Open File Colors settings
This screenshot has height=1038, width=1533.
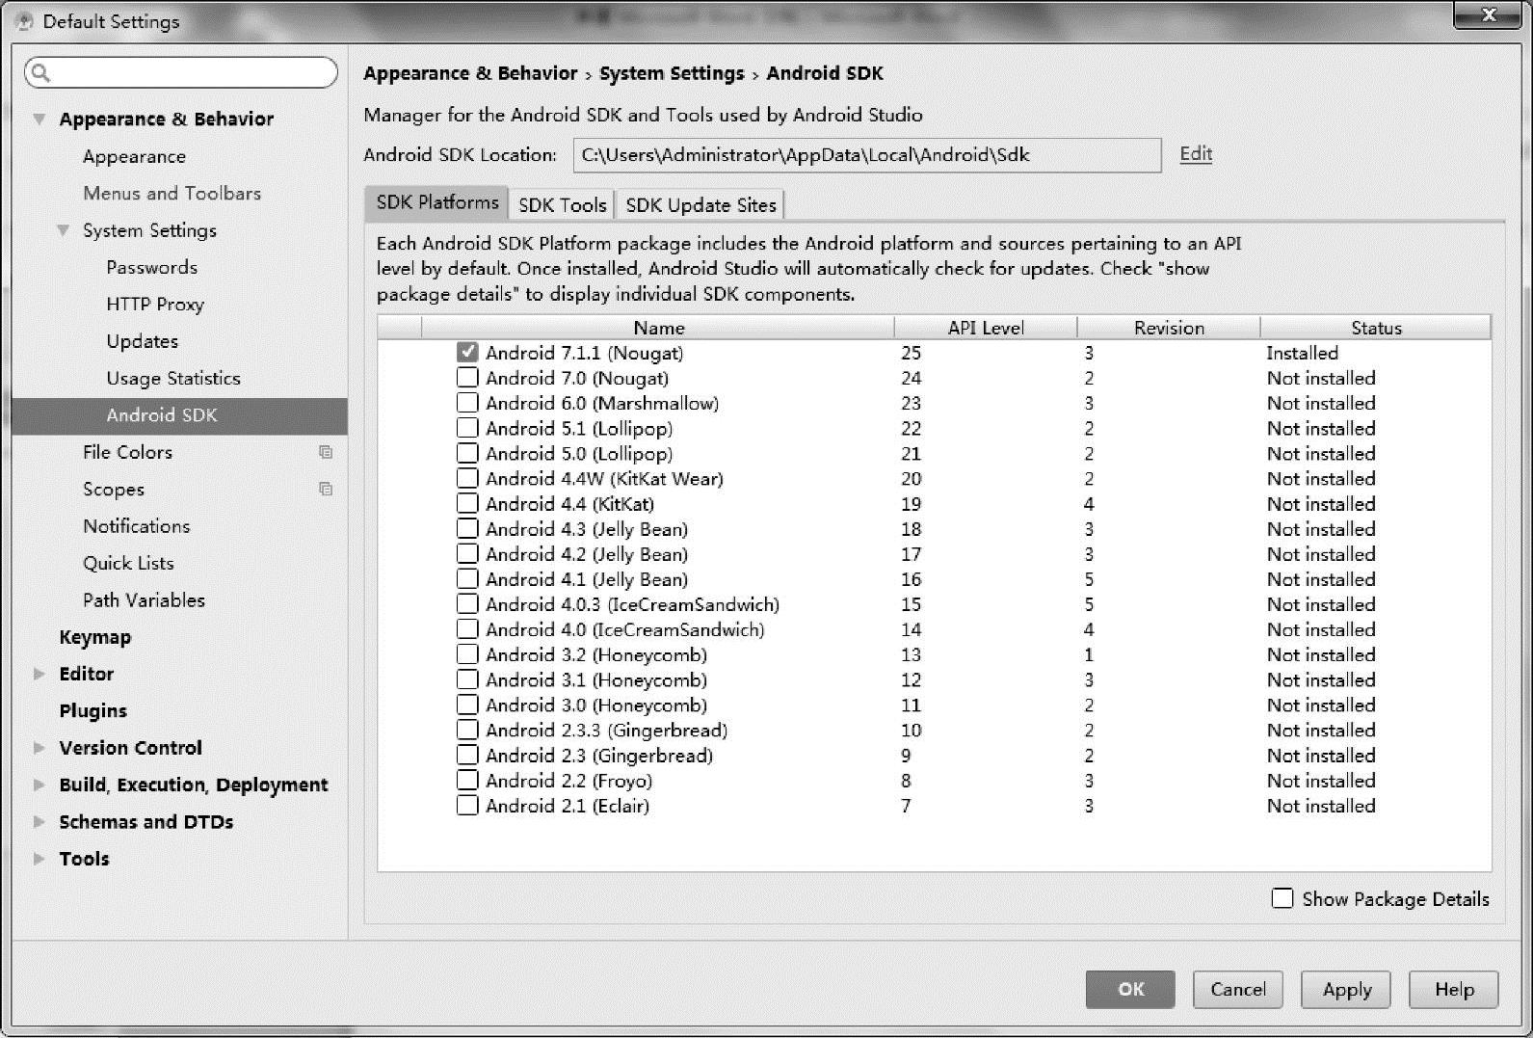coord(127,452)
